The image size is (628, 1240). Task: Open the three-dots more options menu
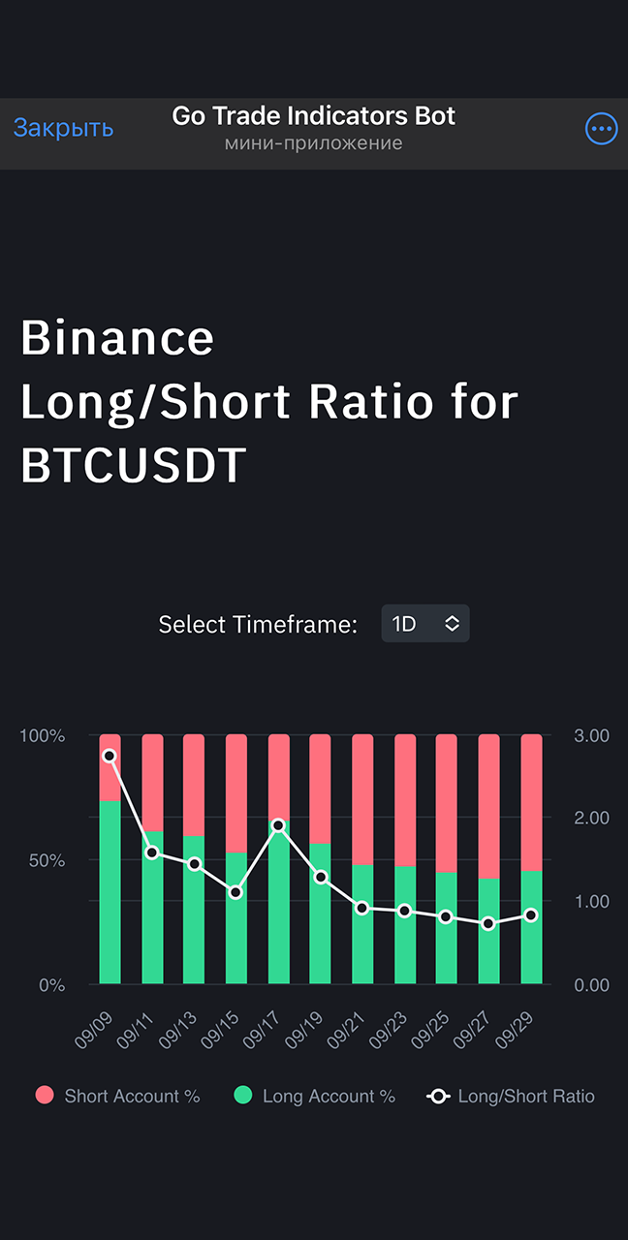tap(601, 129)
